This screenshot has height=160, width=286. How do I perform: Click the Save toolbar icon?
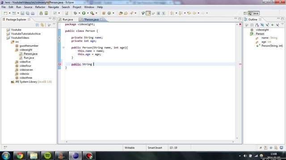point(22,13)
